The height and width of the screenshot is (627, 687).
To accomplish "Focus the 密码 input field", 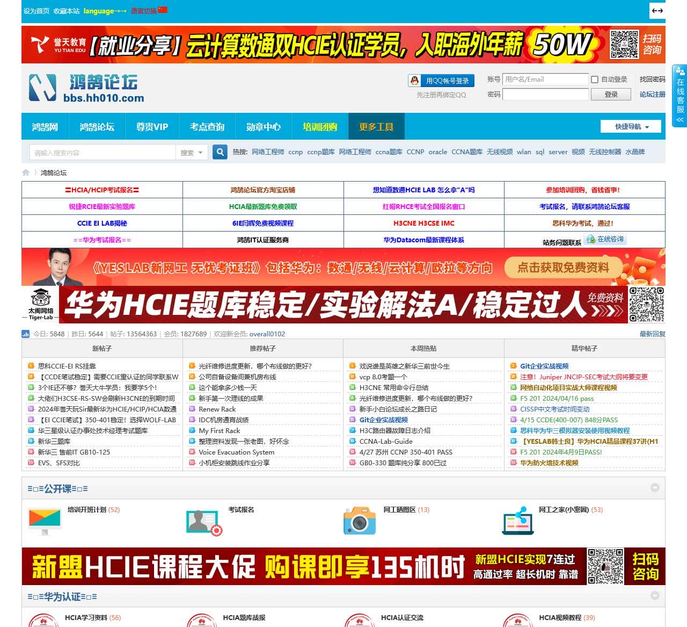I will pyautogui.click(x=545, y=95).
